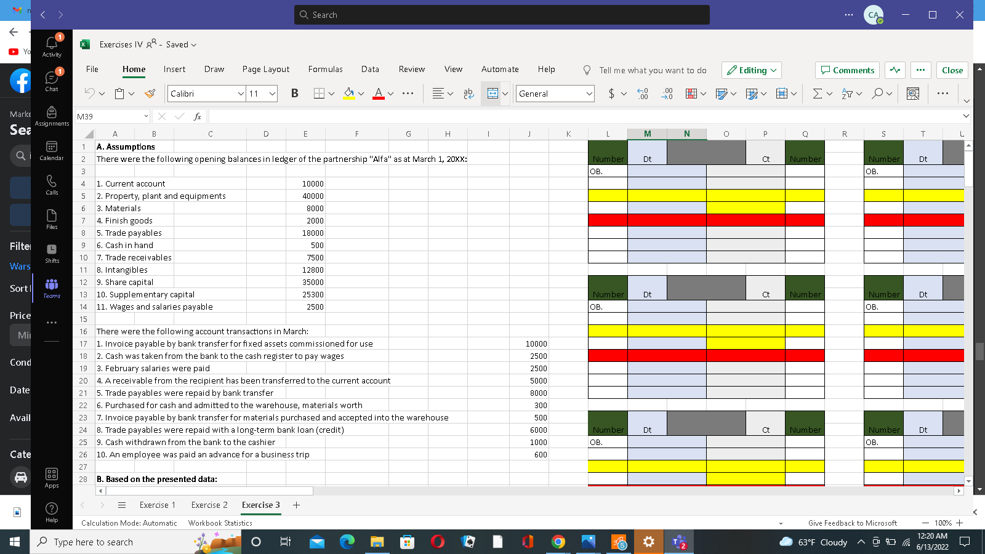
Task: Zoom in with plus button
Action: click(959, 523)
